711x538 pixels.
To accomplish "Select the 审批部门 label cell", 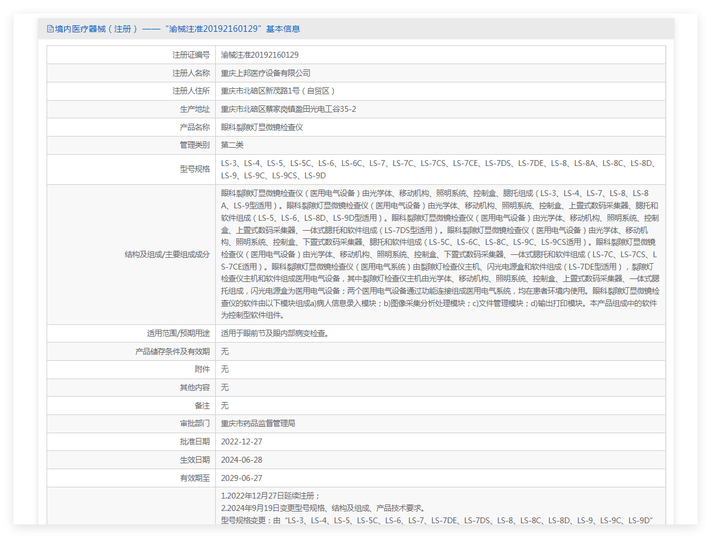I will coord(131,424).
